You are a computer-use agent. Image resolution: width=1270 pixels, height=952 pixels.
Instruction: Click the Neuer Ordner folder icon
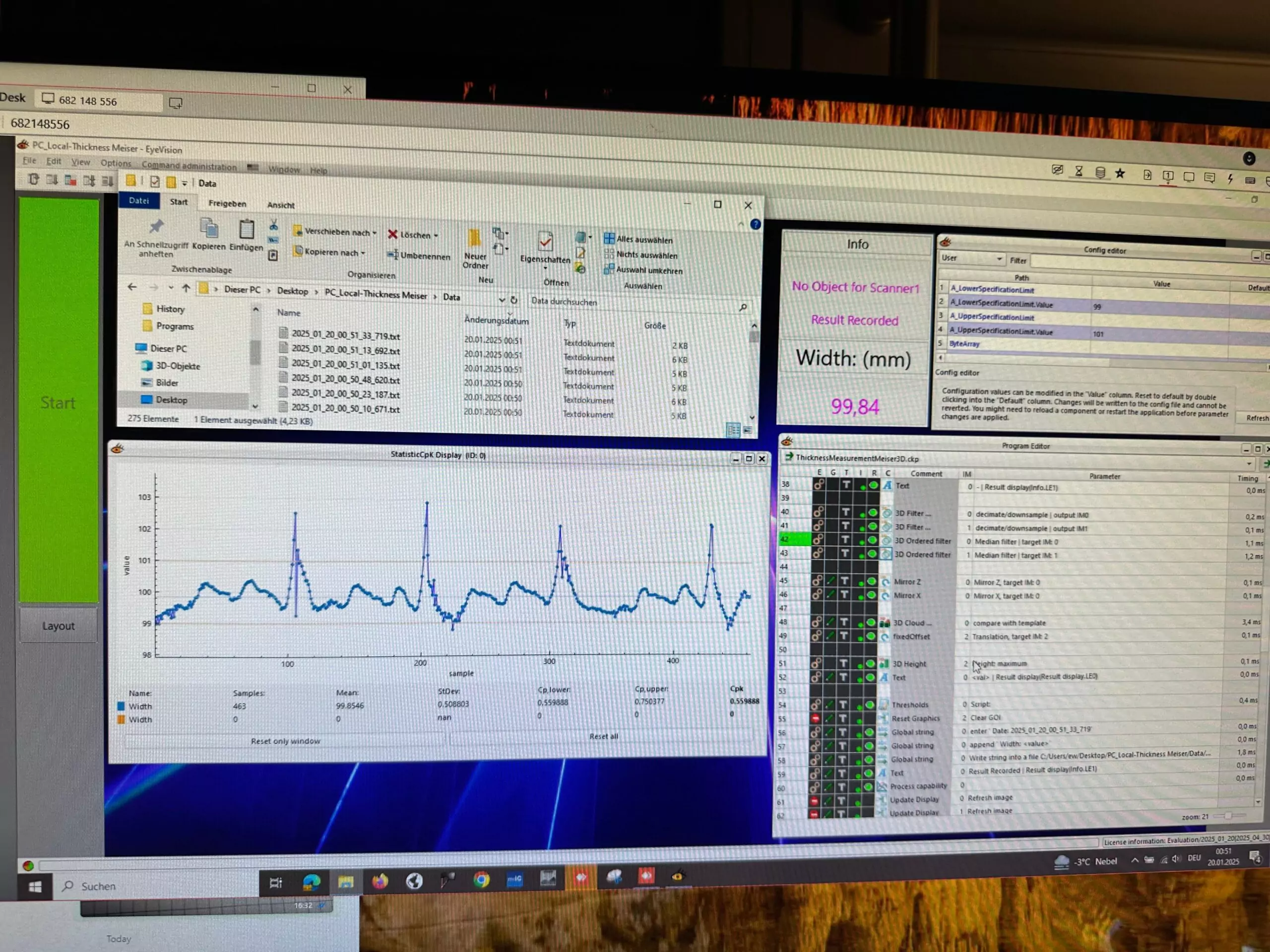point(475,238)
